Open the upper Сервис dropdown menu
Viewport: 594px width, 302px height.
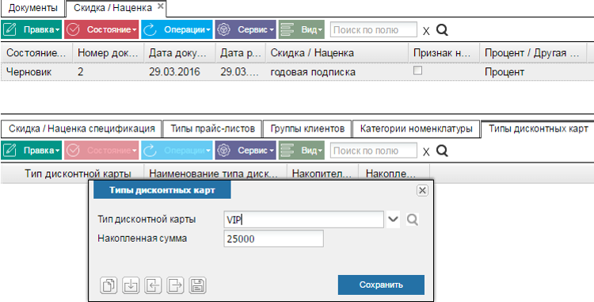coord(246,29)
